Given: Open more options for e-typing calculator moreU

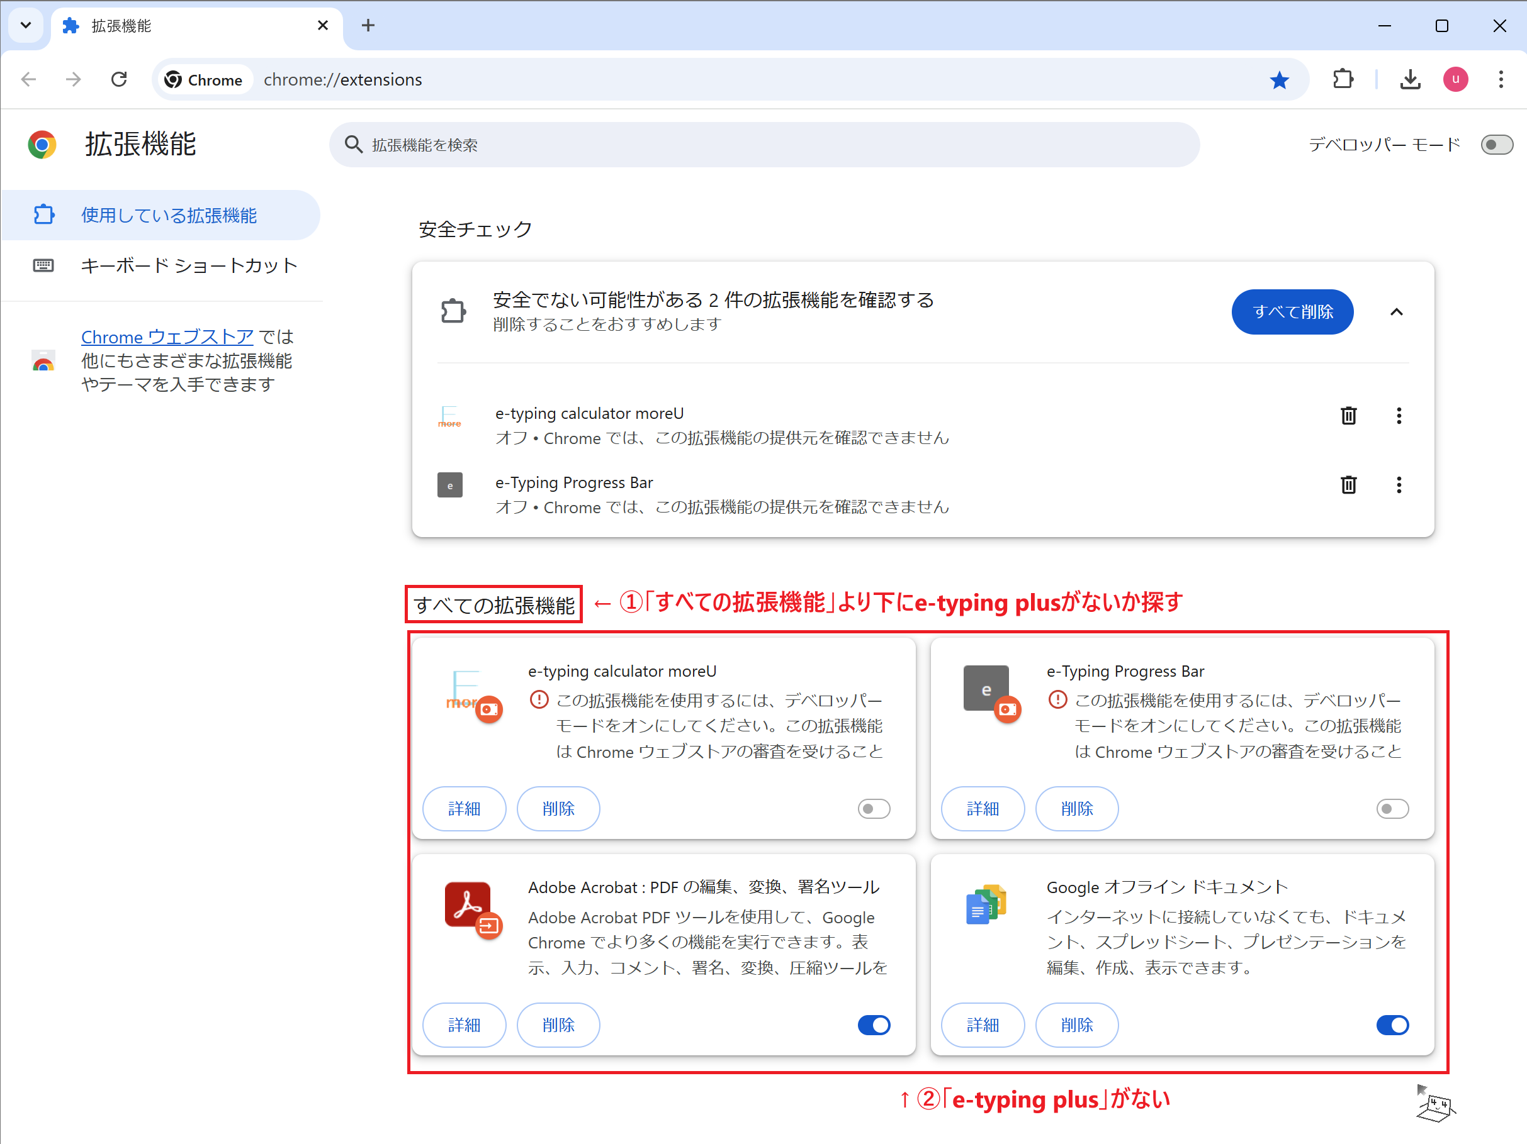Looking at the screenshot, I should 1399,416.
